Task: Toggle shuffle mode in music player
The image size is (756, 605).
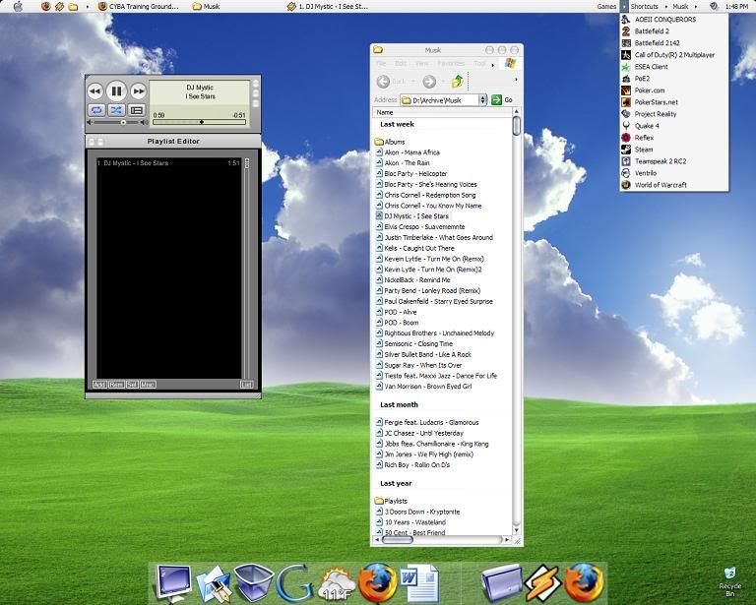Action: point(116,110)
